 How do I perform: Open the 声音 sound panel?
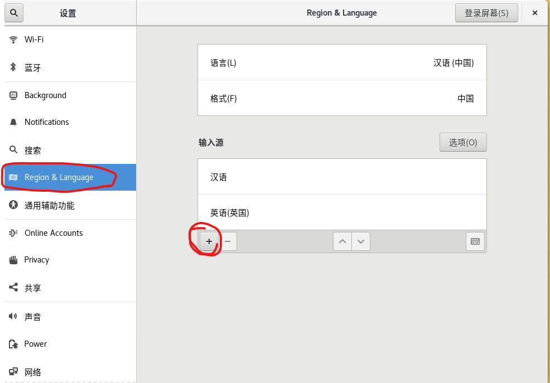pos(70,317)
